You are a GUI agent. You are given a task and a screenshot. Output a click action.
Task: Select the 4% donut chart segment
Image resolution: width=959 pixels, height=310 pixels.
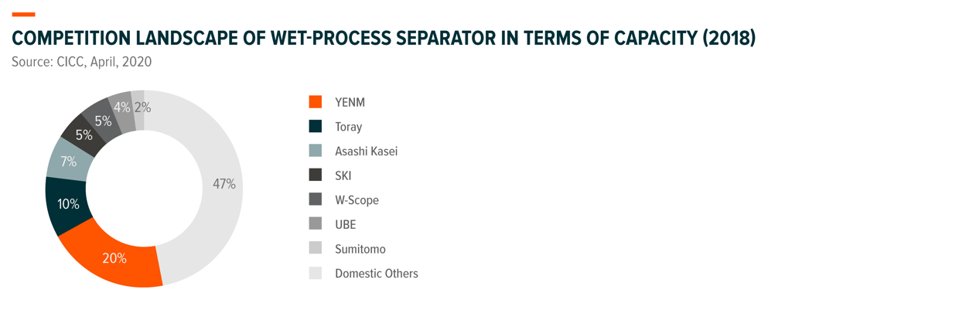click(121, 108)
